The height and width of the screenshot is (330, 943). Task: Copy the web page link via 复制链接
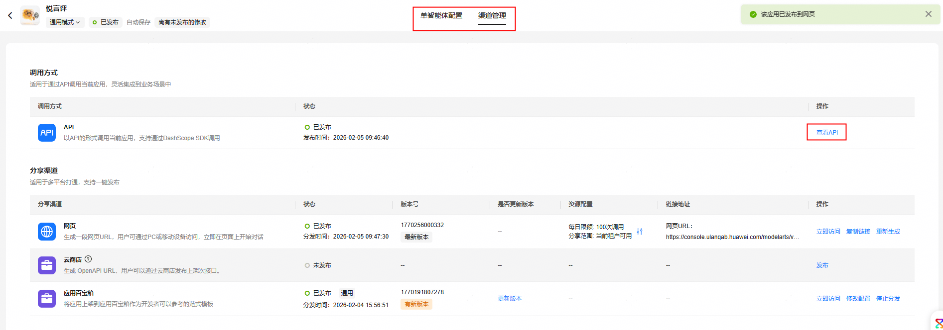pos(858,232)
